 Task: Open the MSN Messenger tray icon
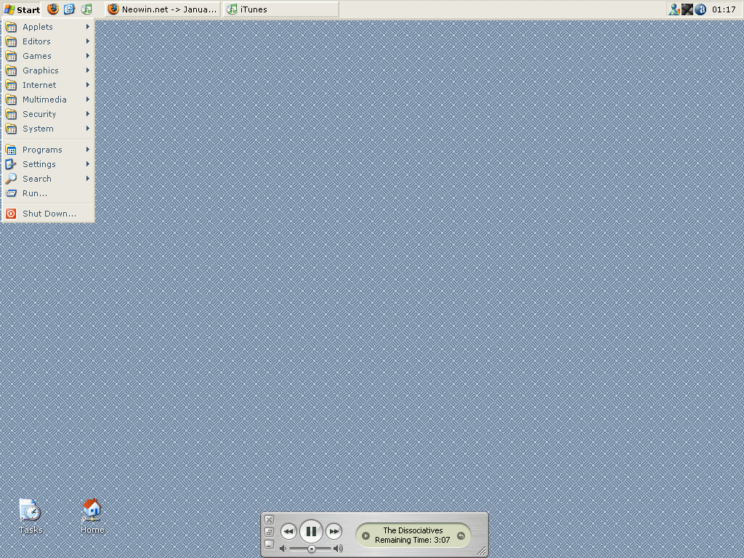(x=674, y=9)
